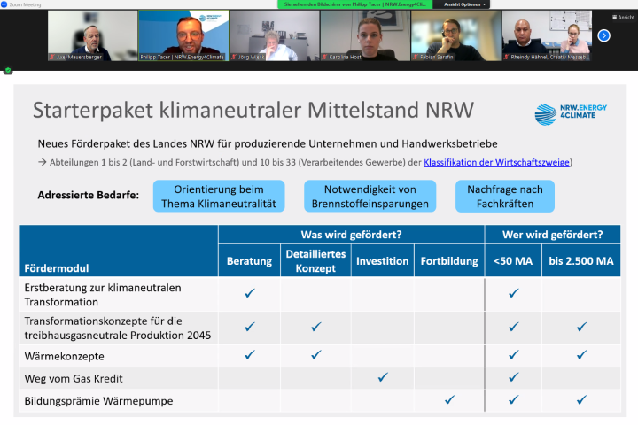
Task: Click the Beratung column header
Action: point(249,261)
